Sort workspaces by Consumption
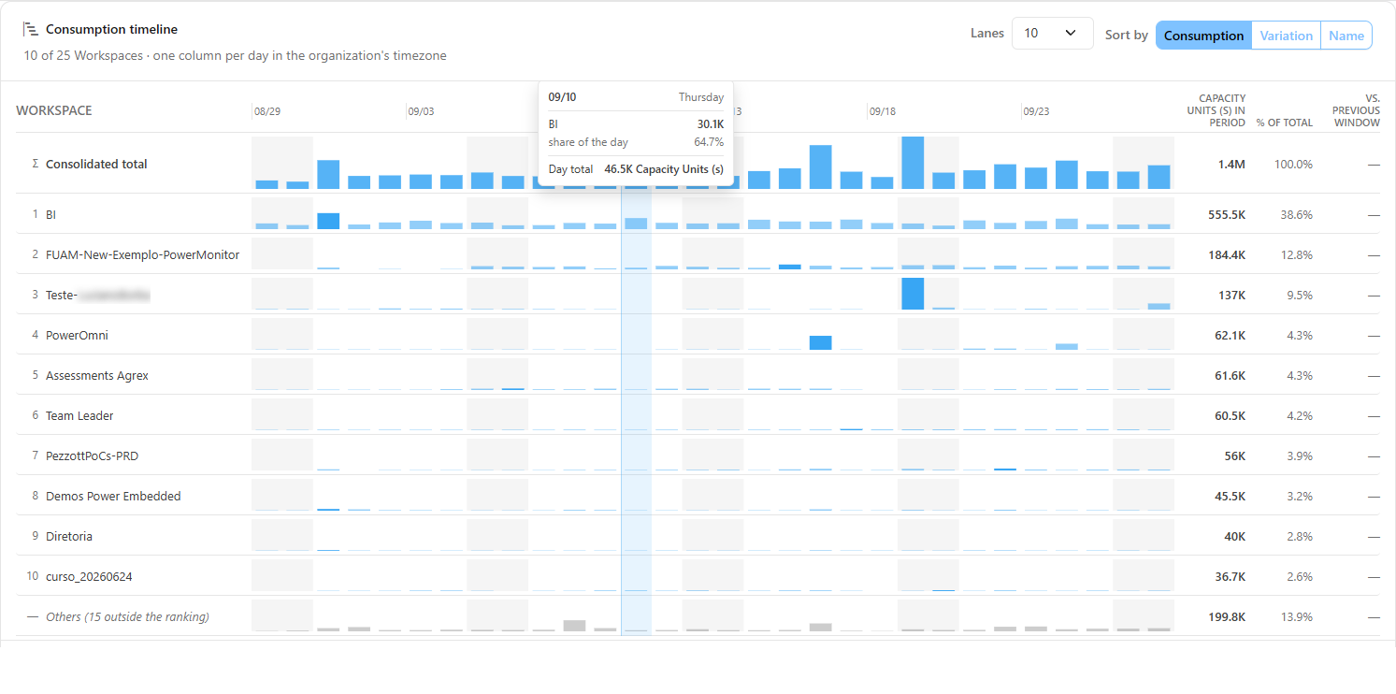 [1203, 36]
